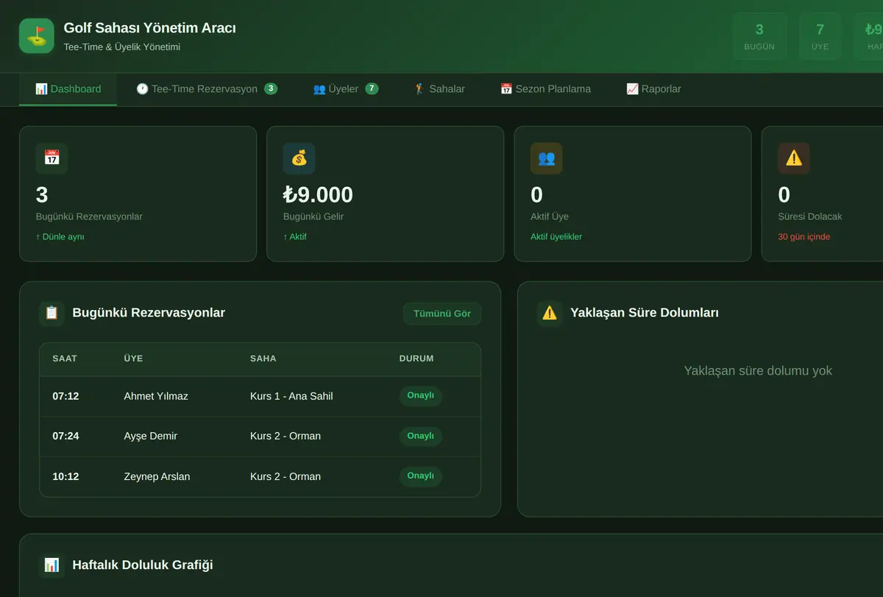Viewport: 883px width, 597px height.
Task: Click the Tümünü Gör button
Action: point(442,314)
